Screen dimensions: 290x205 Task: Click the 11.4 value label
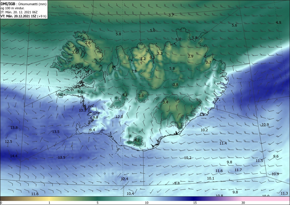click(x=223, y=143)
